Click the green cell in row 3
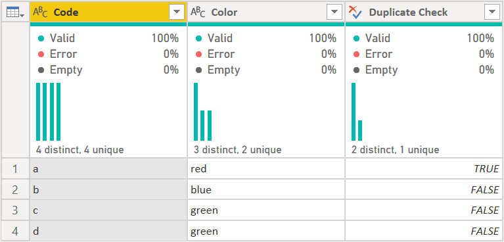504x242 pixels. pyautogui.click(x=266, y=210)
